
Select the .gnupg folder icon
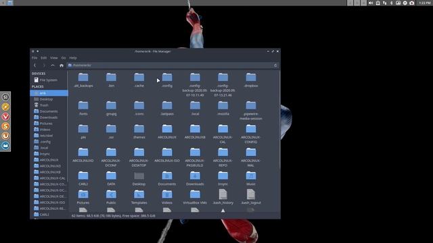point(111,105)
